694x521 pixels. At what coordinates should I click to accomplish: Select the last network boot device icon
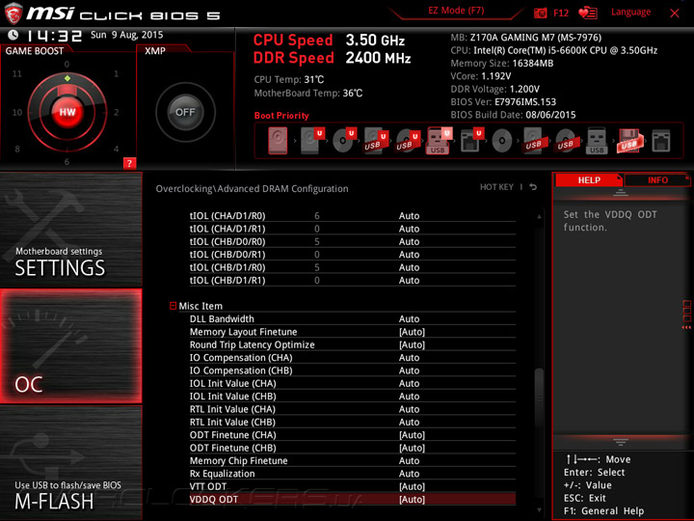click(x=661, y=141)
